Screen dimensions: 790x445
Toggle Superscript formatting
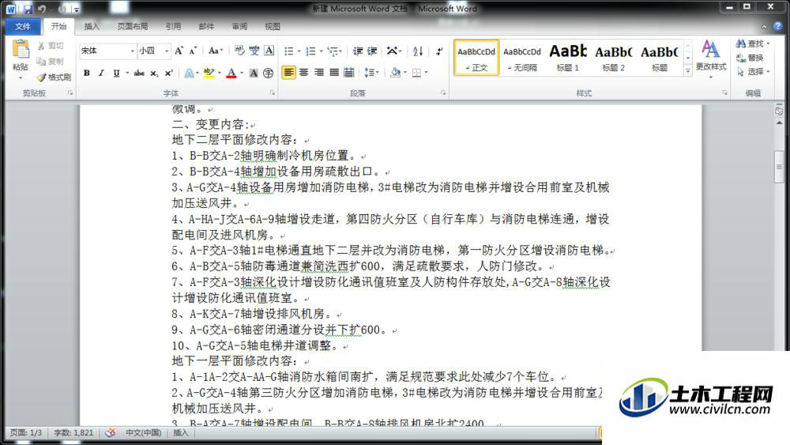(169, 73)
